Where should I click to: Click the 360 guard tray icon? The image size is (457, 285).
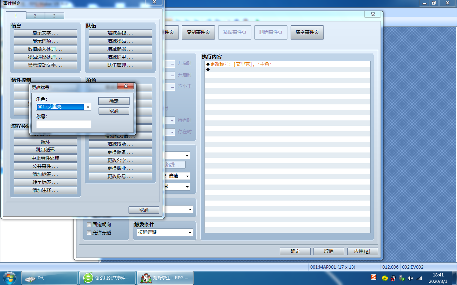[385, 278]
